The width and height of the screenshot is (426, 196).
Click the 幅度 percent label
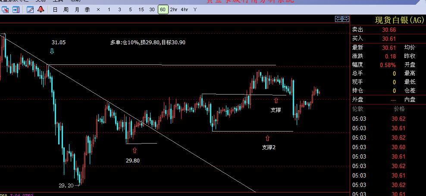click(x=357, y=65)
